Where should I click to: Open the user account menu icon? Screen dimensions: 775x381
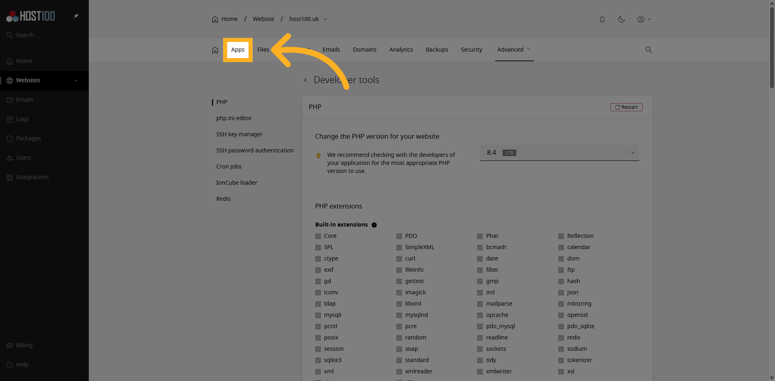tap(644, 19)
